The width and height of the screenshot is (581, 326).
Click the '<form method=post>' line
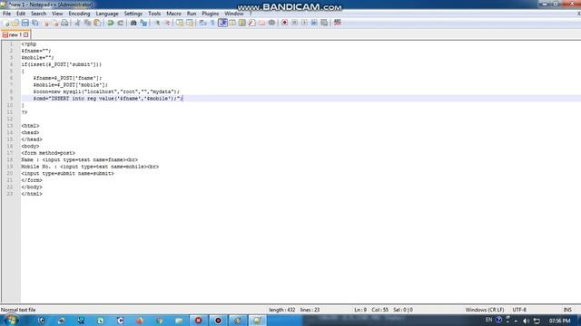click(48, 153)
